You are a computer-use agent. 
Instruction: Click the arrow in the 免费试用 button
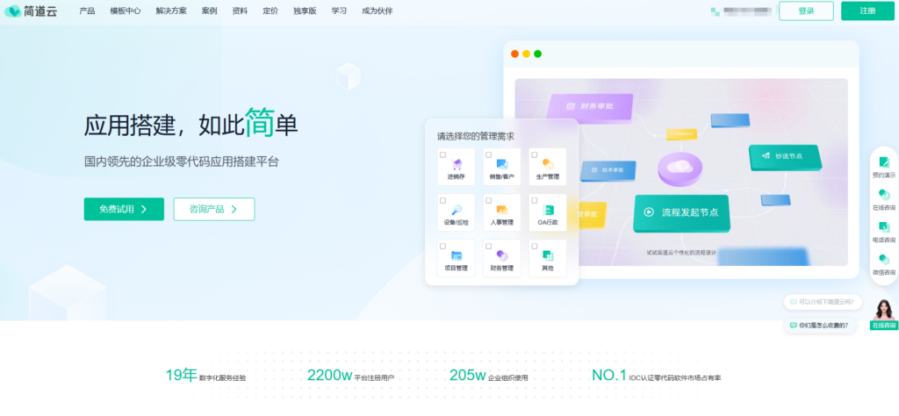pyautogui.click(x=144, y=209)
